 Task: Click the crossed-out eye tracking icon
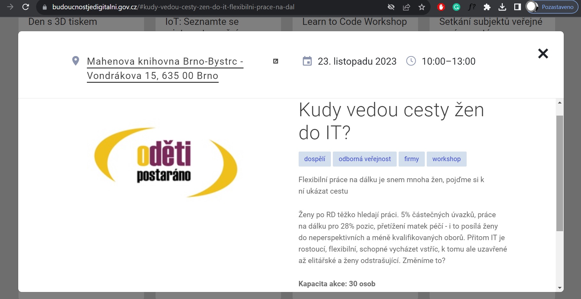(391, 7)
